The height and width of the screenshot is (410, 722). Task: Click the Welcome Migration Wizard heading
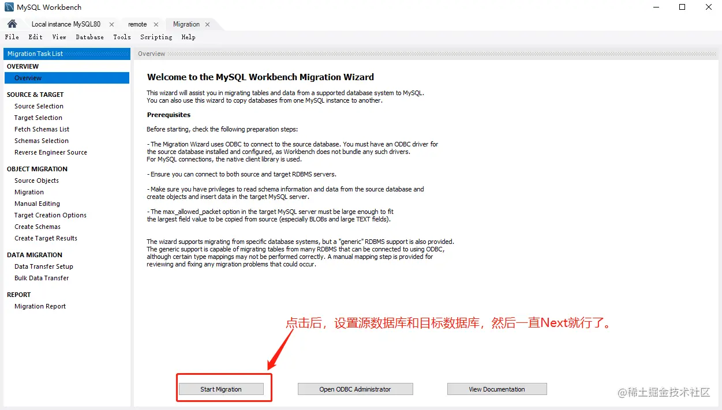(x=260, y=77)
